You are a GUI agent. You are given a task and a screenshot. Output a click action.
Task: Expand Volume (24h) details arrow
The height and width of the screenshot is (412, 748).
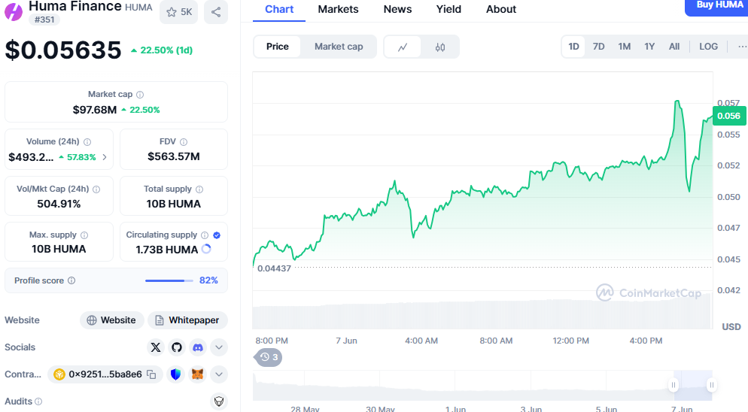click(105, 157)
